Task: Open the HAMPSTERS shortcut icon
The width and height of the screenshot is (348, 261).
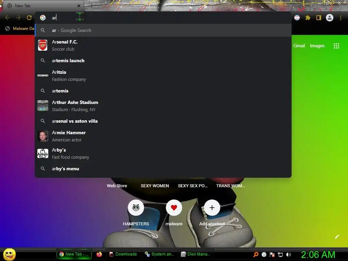Action: [x=136, y=208]
